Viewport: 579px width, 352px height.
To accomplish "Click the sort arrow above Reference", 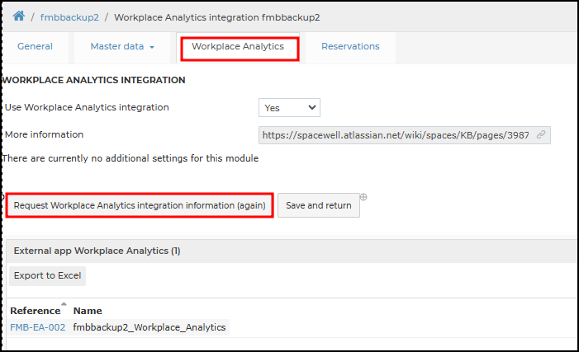I will pos(64,304).
